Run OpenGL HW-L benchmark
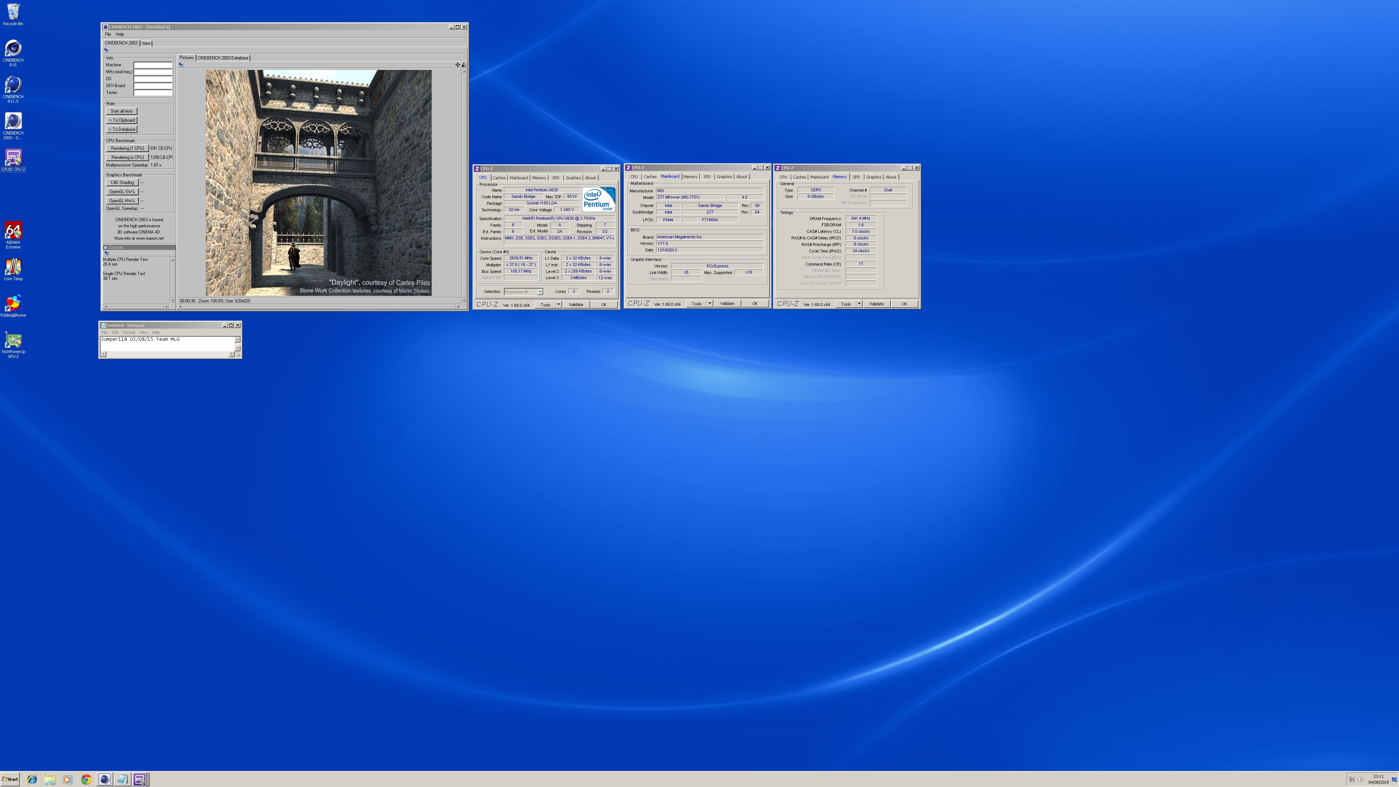The width and height of the screenshot is (1399, 787). [122, 201]
